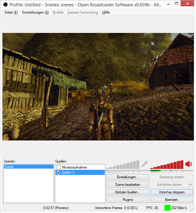Open the Plugins button

pyautogui.click(x=128, y=200)
